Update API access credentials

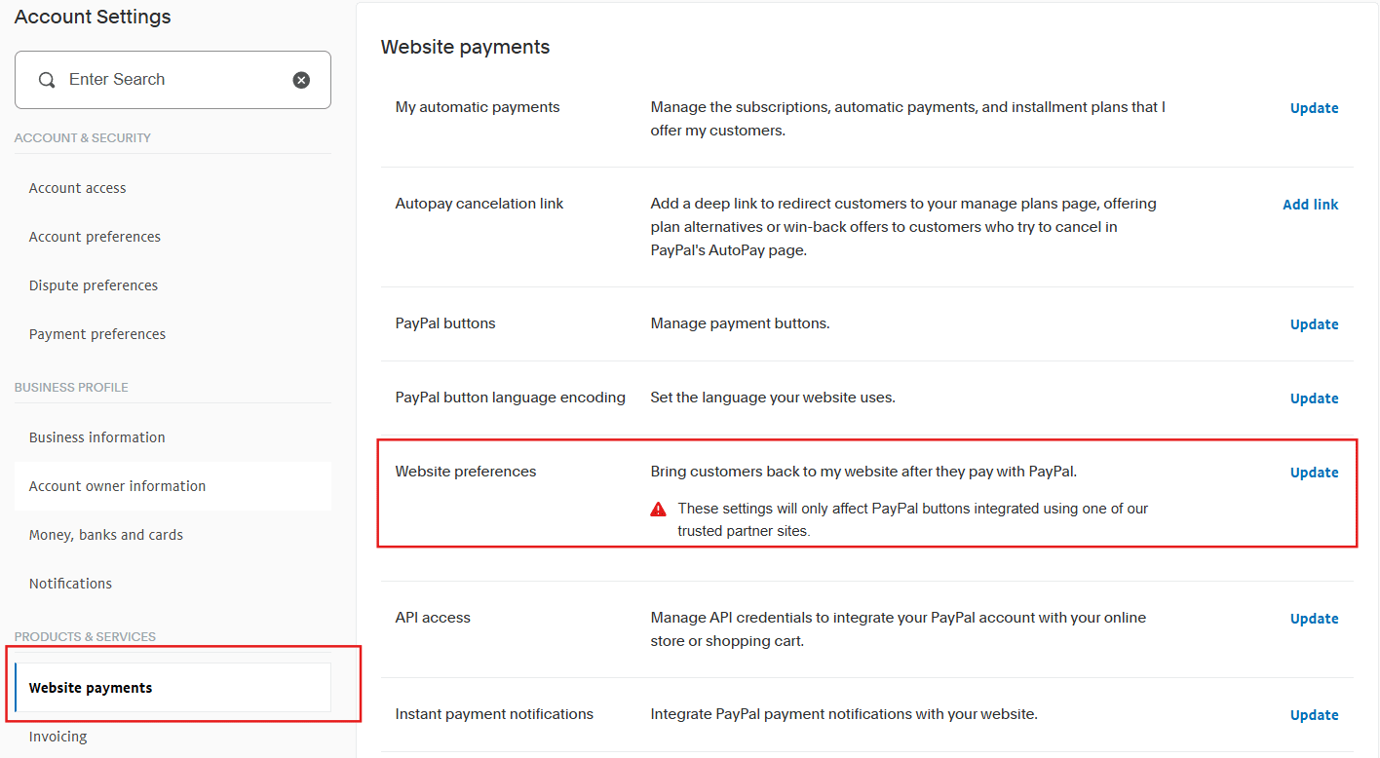[1315, 619]
